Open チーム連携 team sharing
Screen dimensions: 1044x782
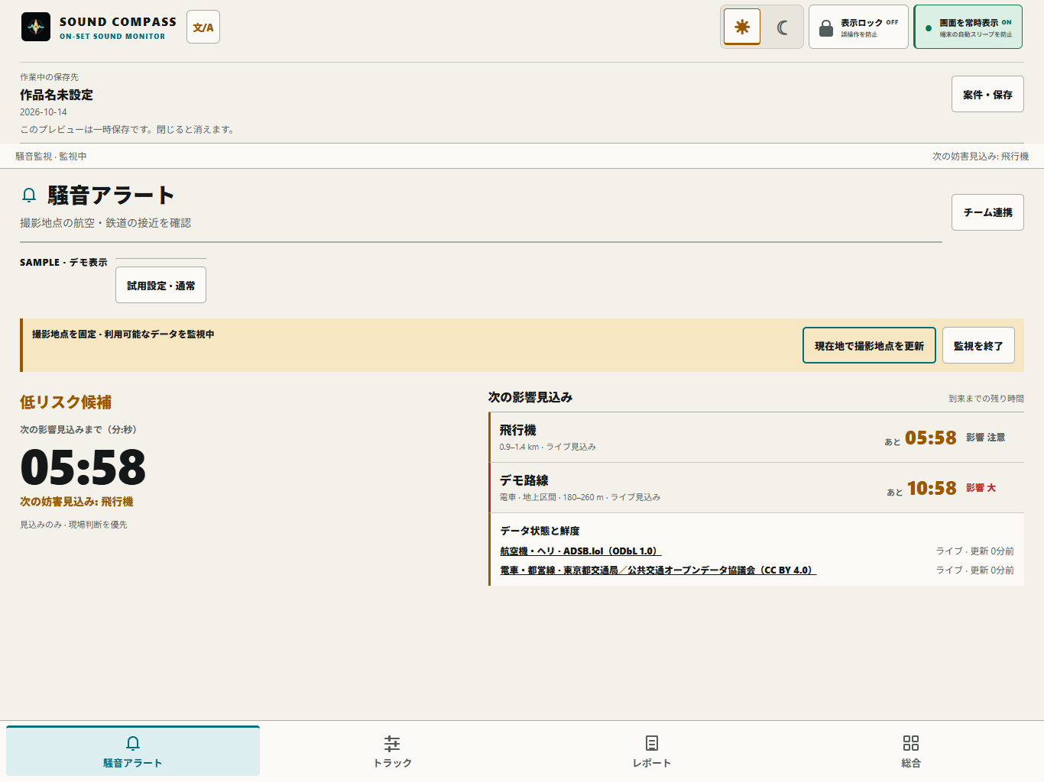point(987,212)
